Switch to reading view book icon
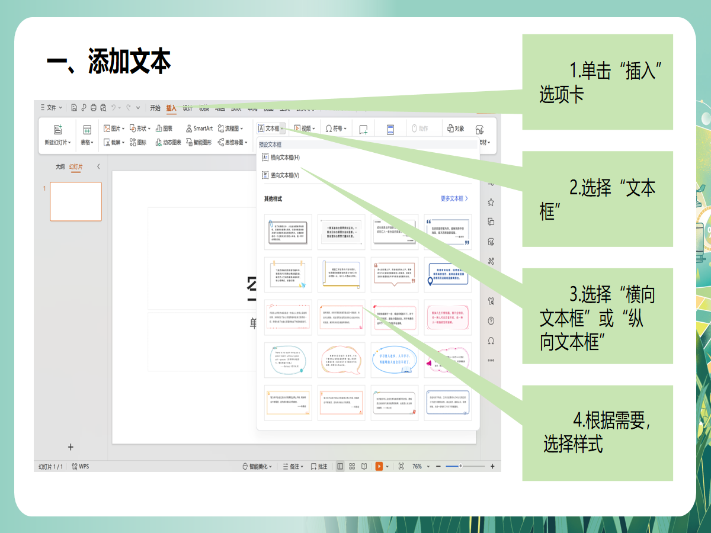Viewport: 711px width, 533px height. pos(364,467)
